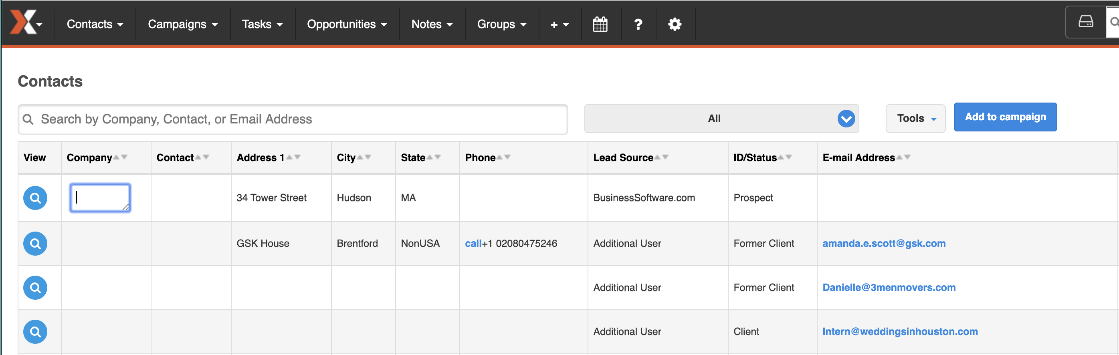Open the settings gear icon
1119x355 pixels.
674,24
